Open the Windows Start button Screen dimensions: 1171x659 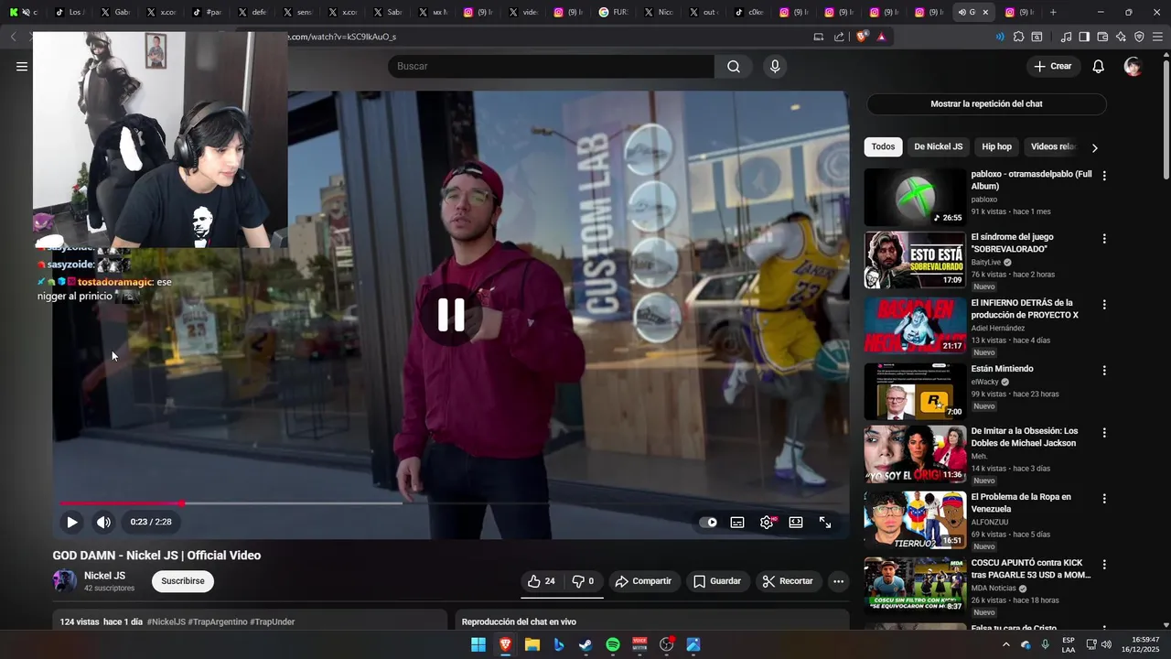pyautogui.click(x=478, y=644)
